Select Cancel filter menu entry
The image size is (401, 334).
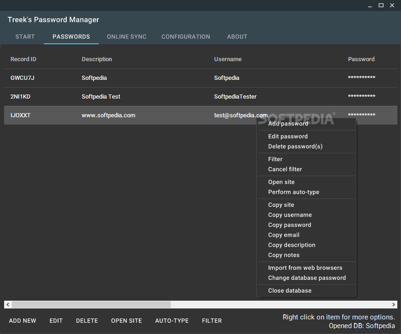point(306,169)
